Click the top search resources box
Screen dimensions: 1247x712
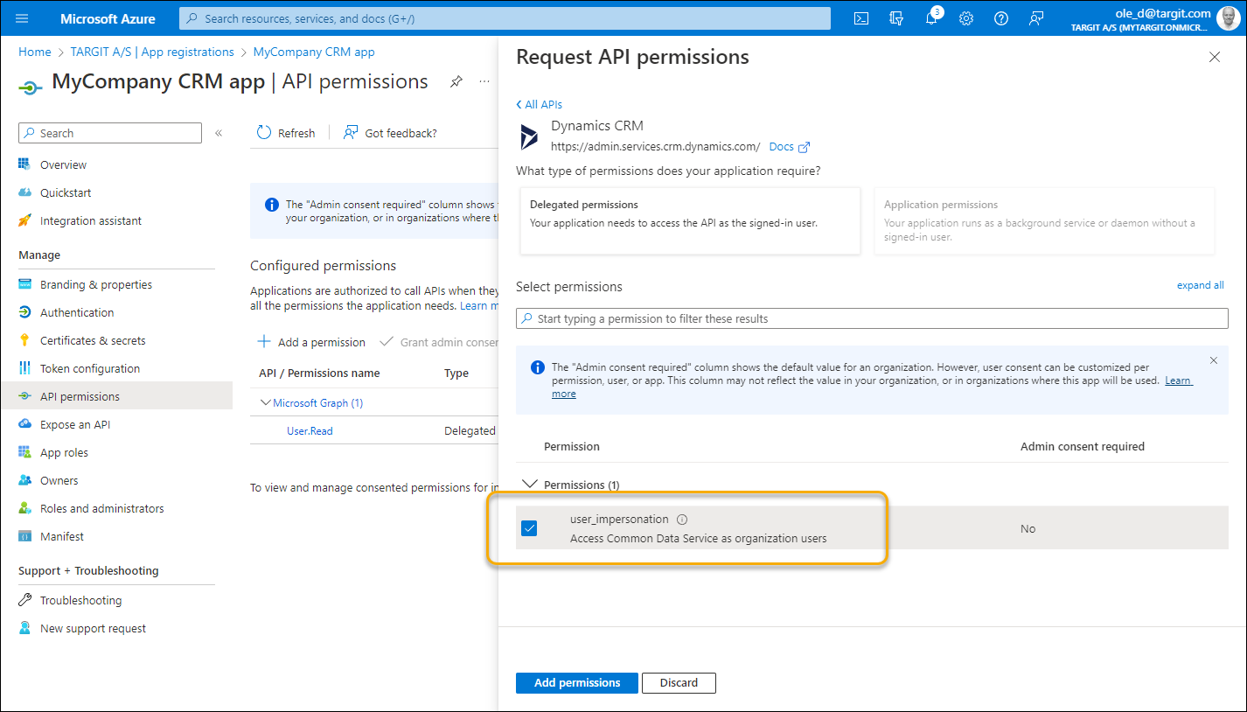click(x=505, y=17)
